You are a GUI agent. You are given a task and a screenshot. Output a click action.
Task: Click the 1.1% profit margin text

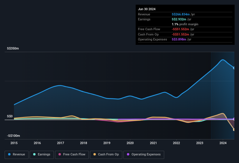click(185, 24)
